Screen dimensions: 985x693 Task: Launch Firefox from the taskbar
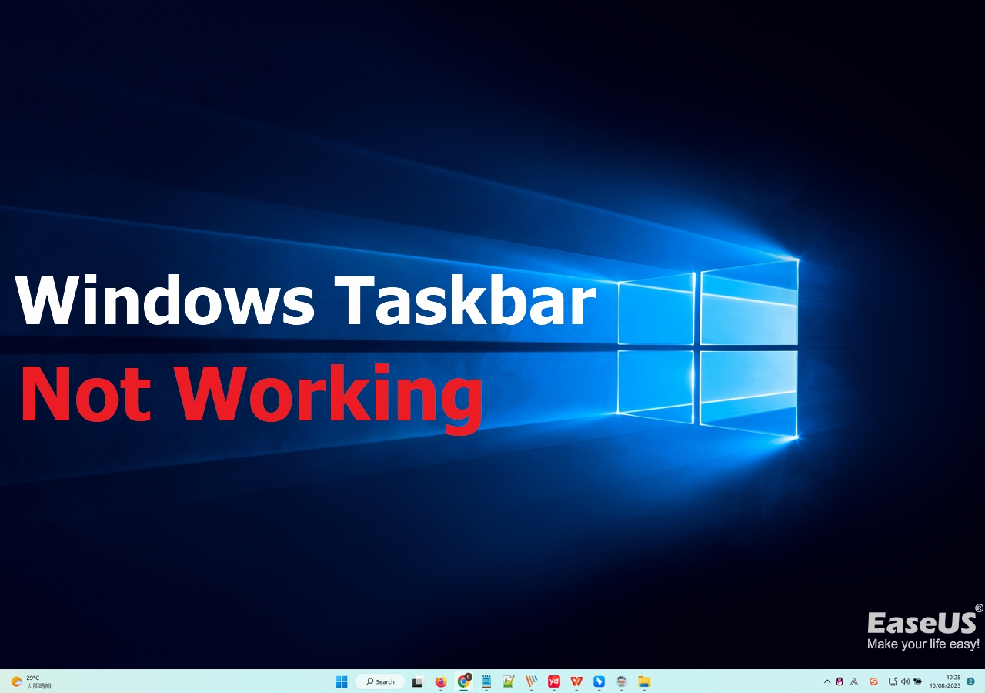pos(440,681)
